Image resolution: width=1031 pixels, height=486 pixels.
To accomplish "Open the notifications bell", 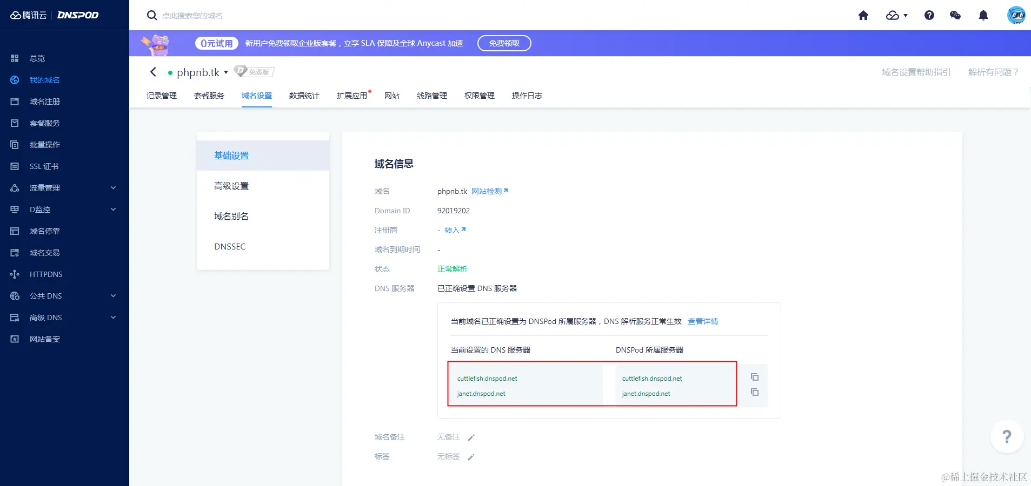I will [983, 15].
